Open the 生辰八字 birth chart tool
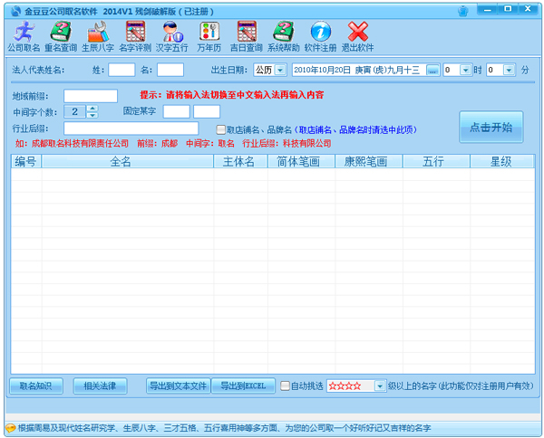The width and height of the screenshot is (544, 438). (98, 35)
